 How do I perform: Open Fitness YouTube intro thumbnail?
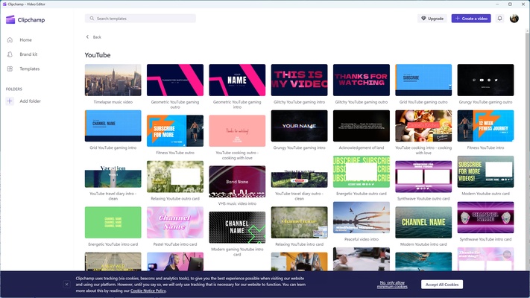[485, 126]
